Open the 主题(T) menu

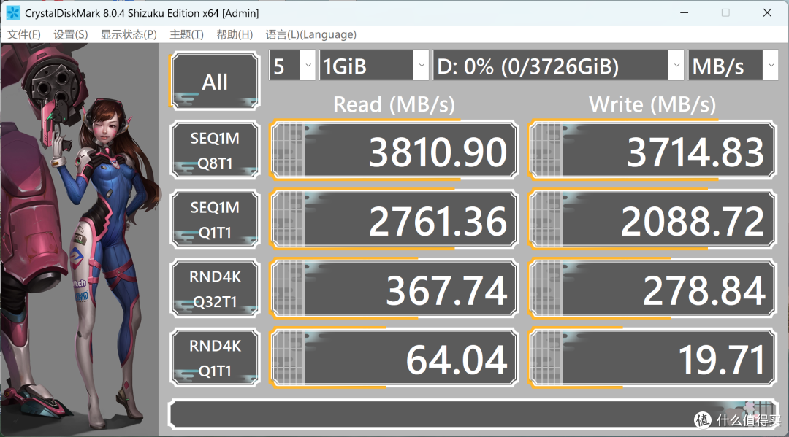(x=187, y=35)
